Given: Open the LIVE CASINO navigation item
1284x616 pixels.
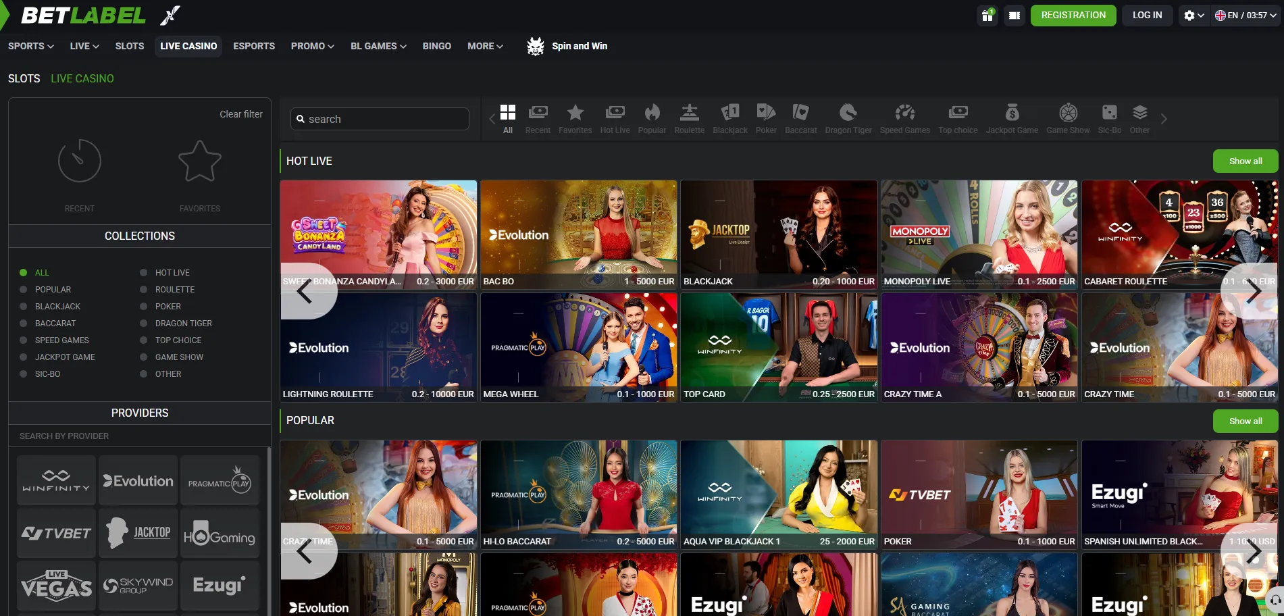Looking at the screenshot, I should coord(188,46).
